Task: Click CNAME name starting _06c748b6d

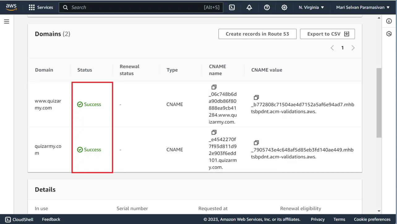Action: coord(223,108)
